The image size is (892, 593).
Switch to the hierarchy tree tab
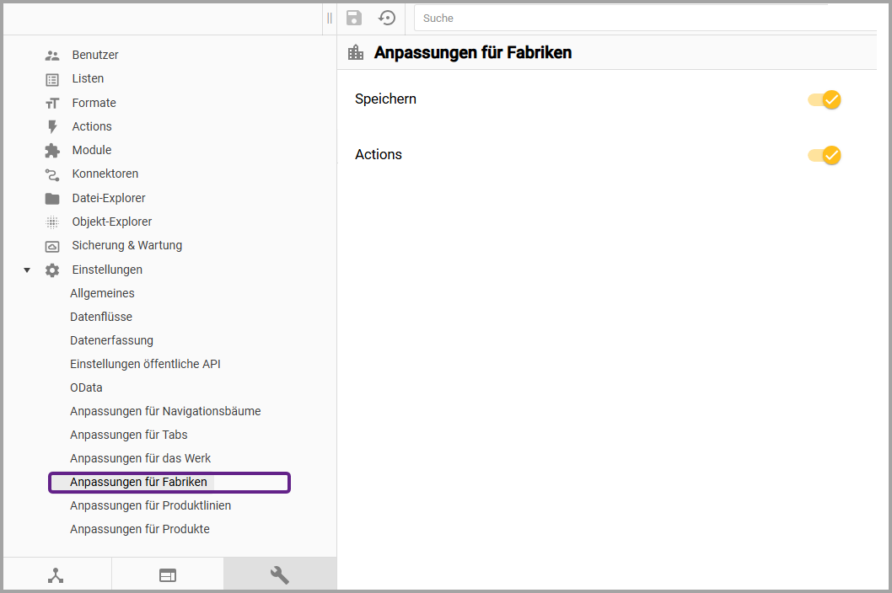56,575
